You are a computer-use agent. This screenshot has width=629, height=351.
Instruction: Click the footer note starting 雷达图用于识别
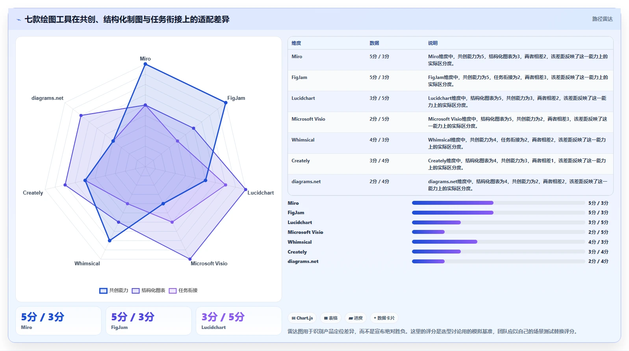[433, 331]
